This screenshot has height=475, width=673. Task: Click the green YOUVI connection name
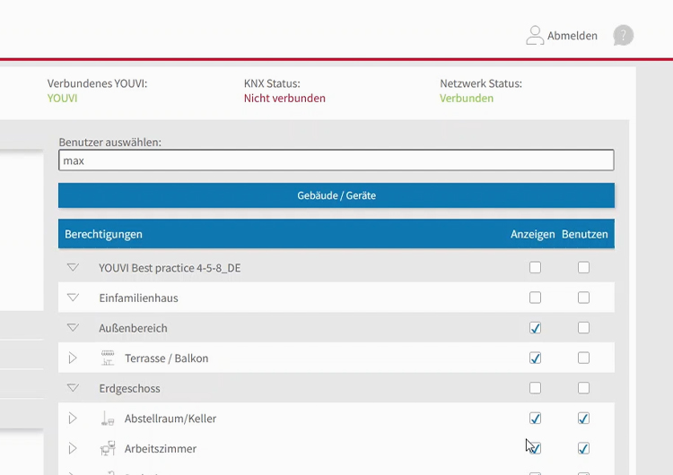pos(62,99)
